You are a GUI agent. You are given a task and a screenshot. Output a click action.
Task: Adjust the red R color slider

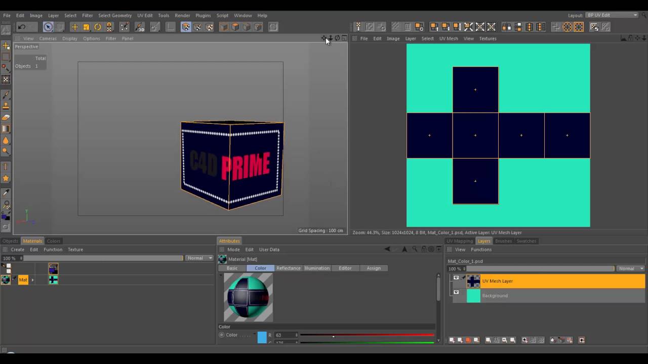click(x=367, y=335)
